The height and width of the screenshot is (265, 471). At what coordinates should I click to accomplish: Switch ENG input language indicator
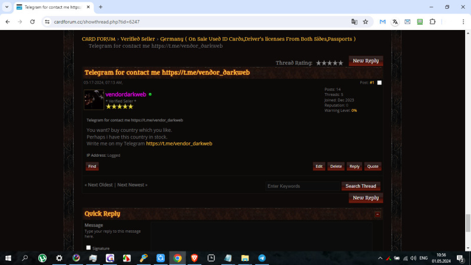[423, 258]
